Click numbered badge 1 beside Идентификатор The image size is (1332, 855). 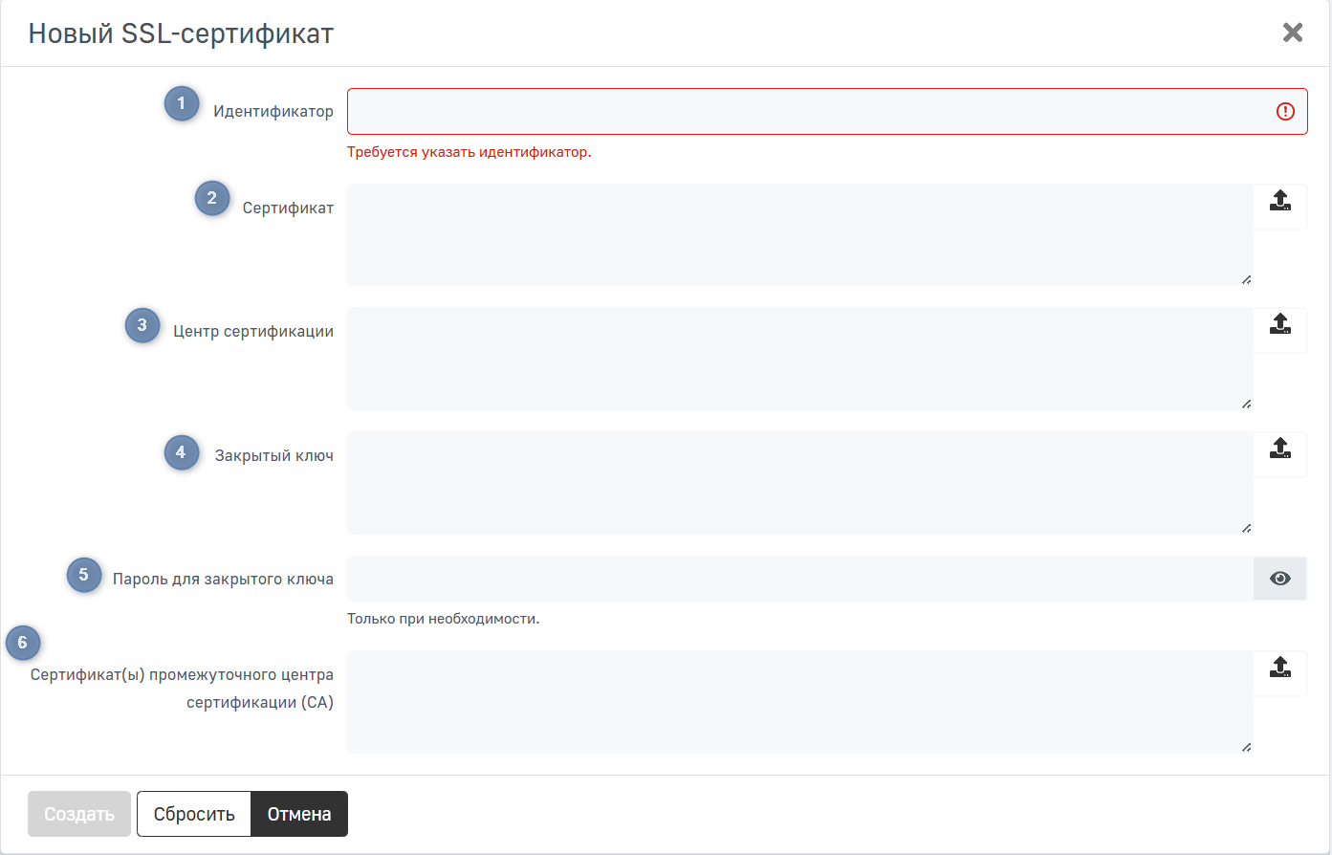pyautogui.click(x=182, y=103)
